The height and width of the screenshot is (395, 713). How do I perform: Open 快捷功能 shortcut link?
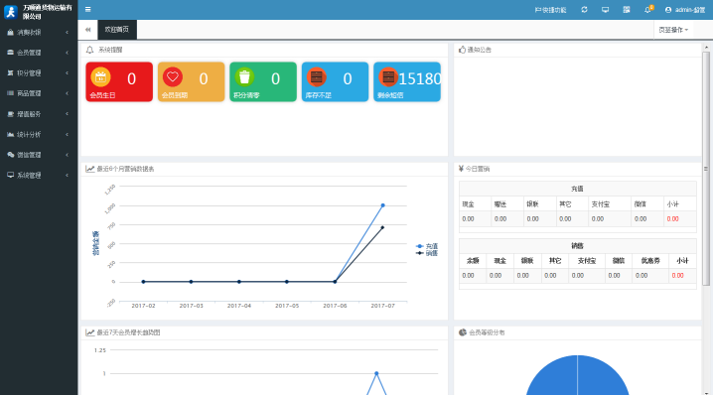[550, 10]
